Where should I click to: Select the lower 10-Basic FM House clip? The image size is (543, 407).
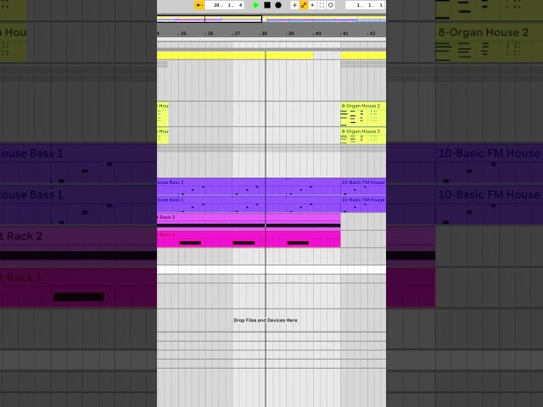pos(363,204)
